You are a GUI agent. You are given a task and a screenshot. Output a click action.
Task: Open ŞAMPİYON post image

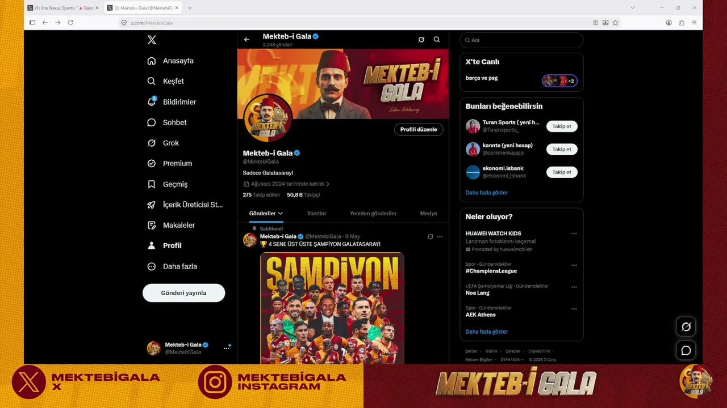pyautogui.click(x=332, y=308)
